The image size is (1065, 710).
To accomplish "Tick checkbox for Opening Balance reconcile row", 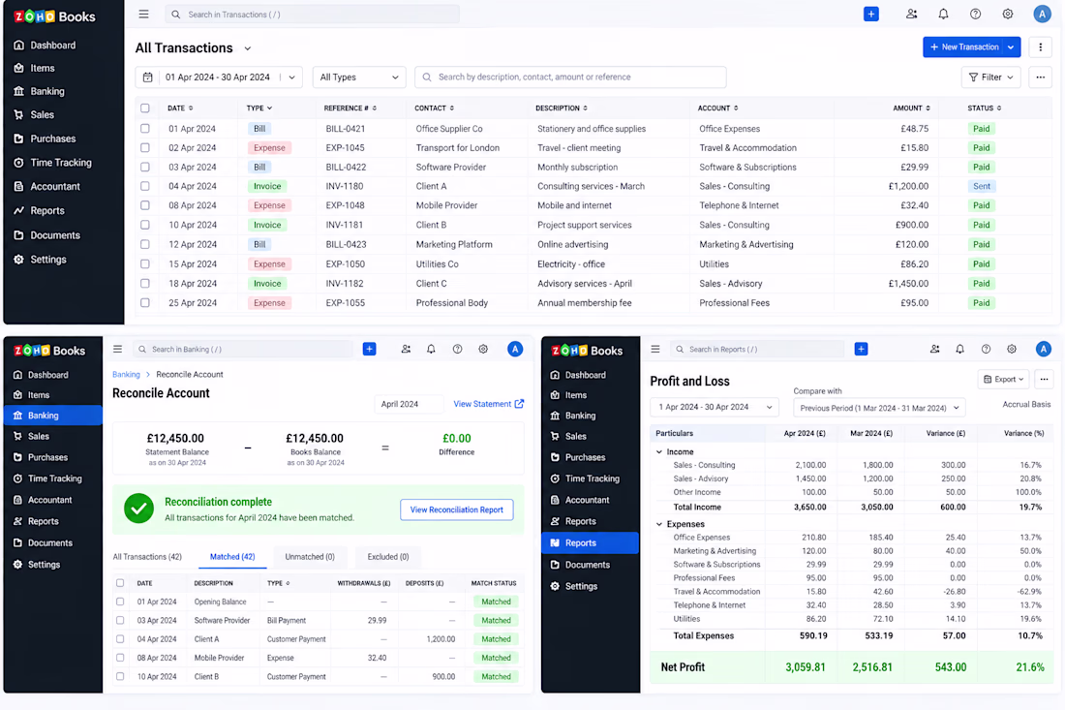I will tap(120, 602).
